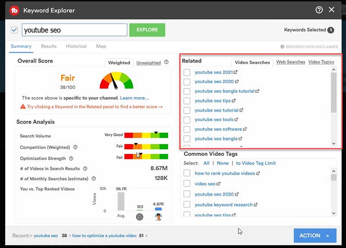Open external link icon for youtube seo 2021

click(x=236, y=72)
